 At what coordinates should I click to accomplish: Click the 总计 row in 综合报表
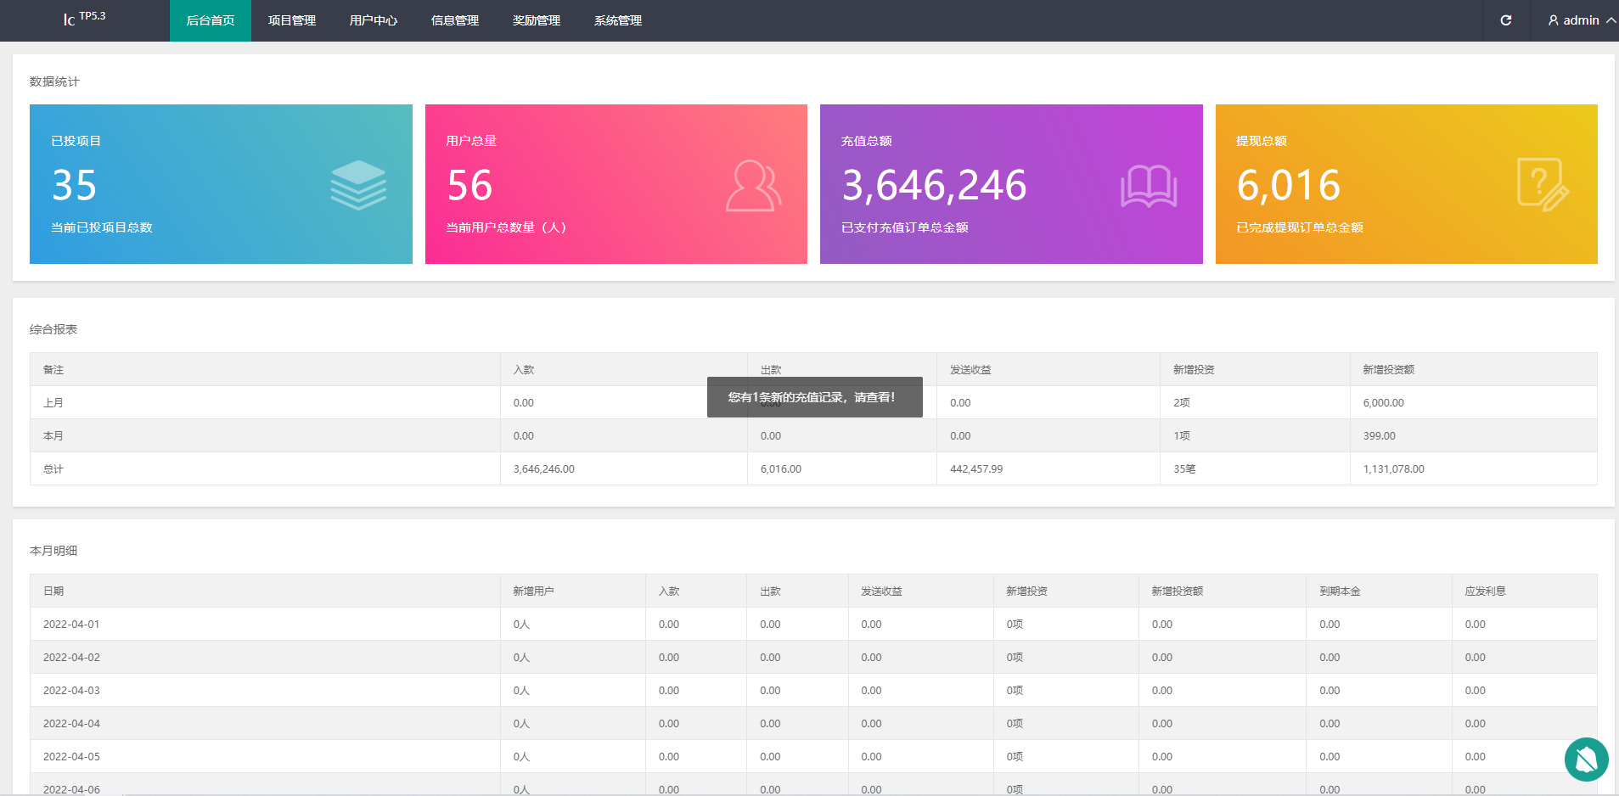[x=53, y=469]
